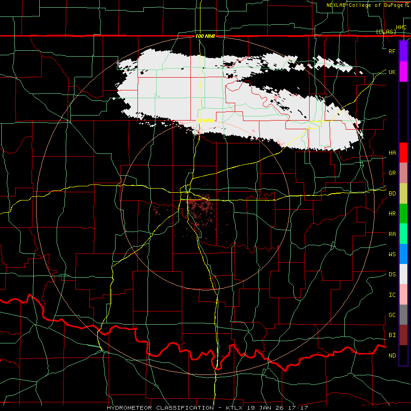The width and height of the screenshot is (411, 411).
Task: Click the magenta UK legend swatch
Action: pos(403,72)
